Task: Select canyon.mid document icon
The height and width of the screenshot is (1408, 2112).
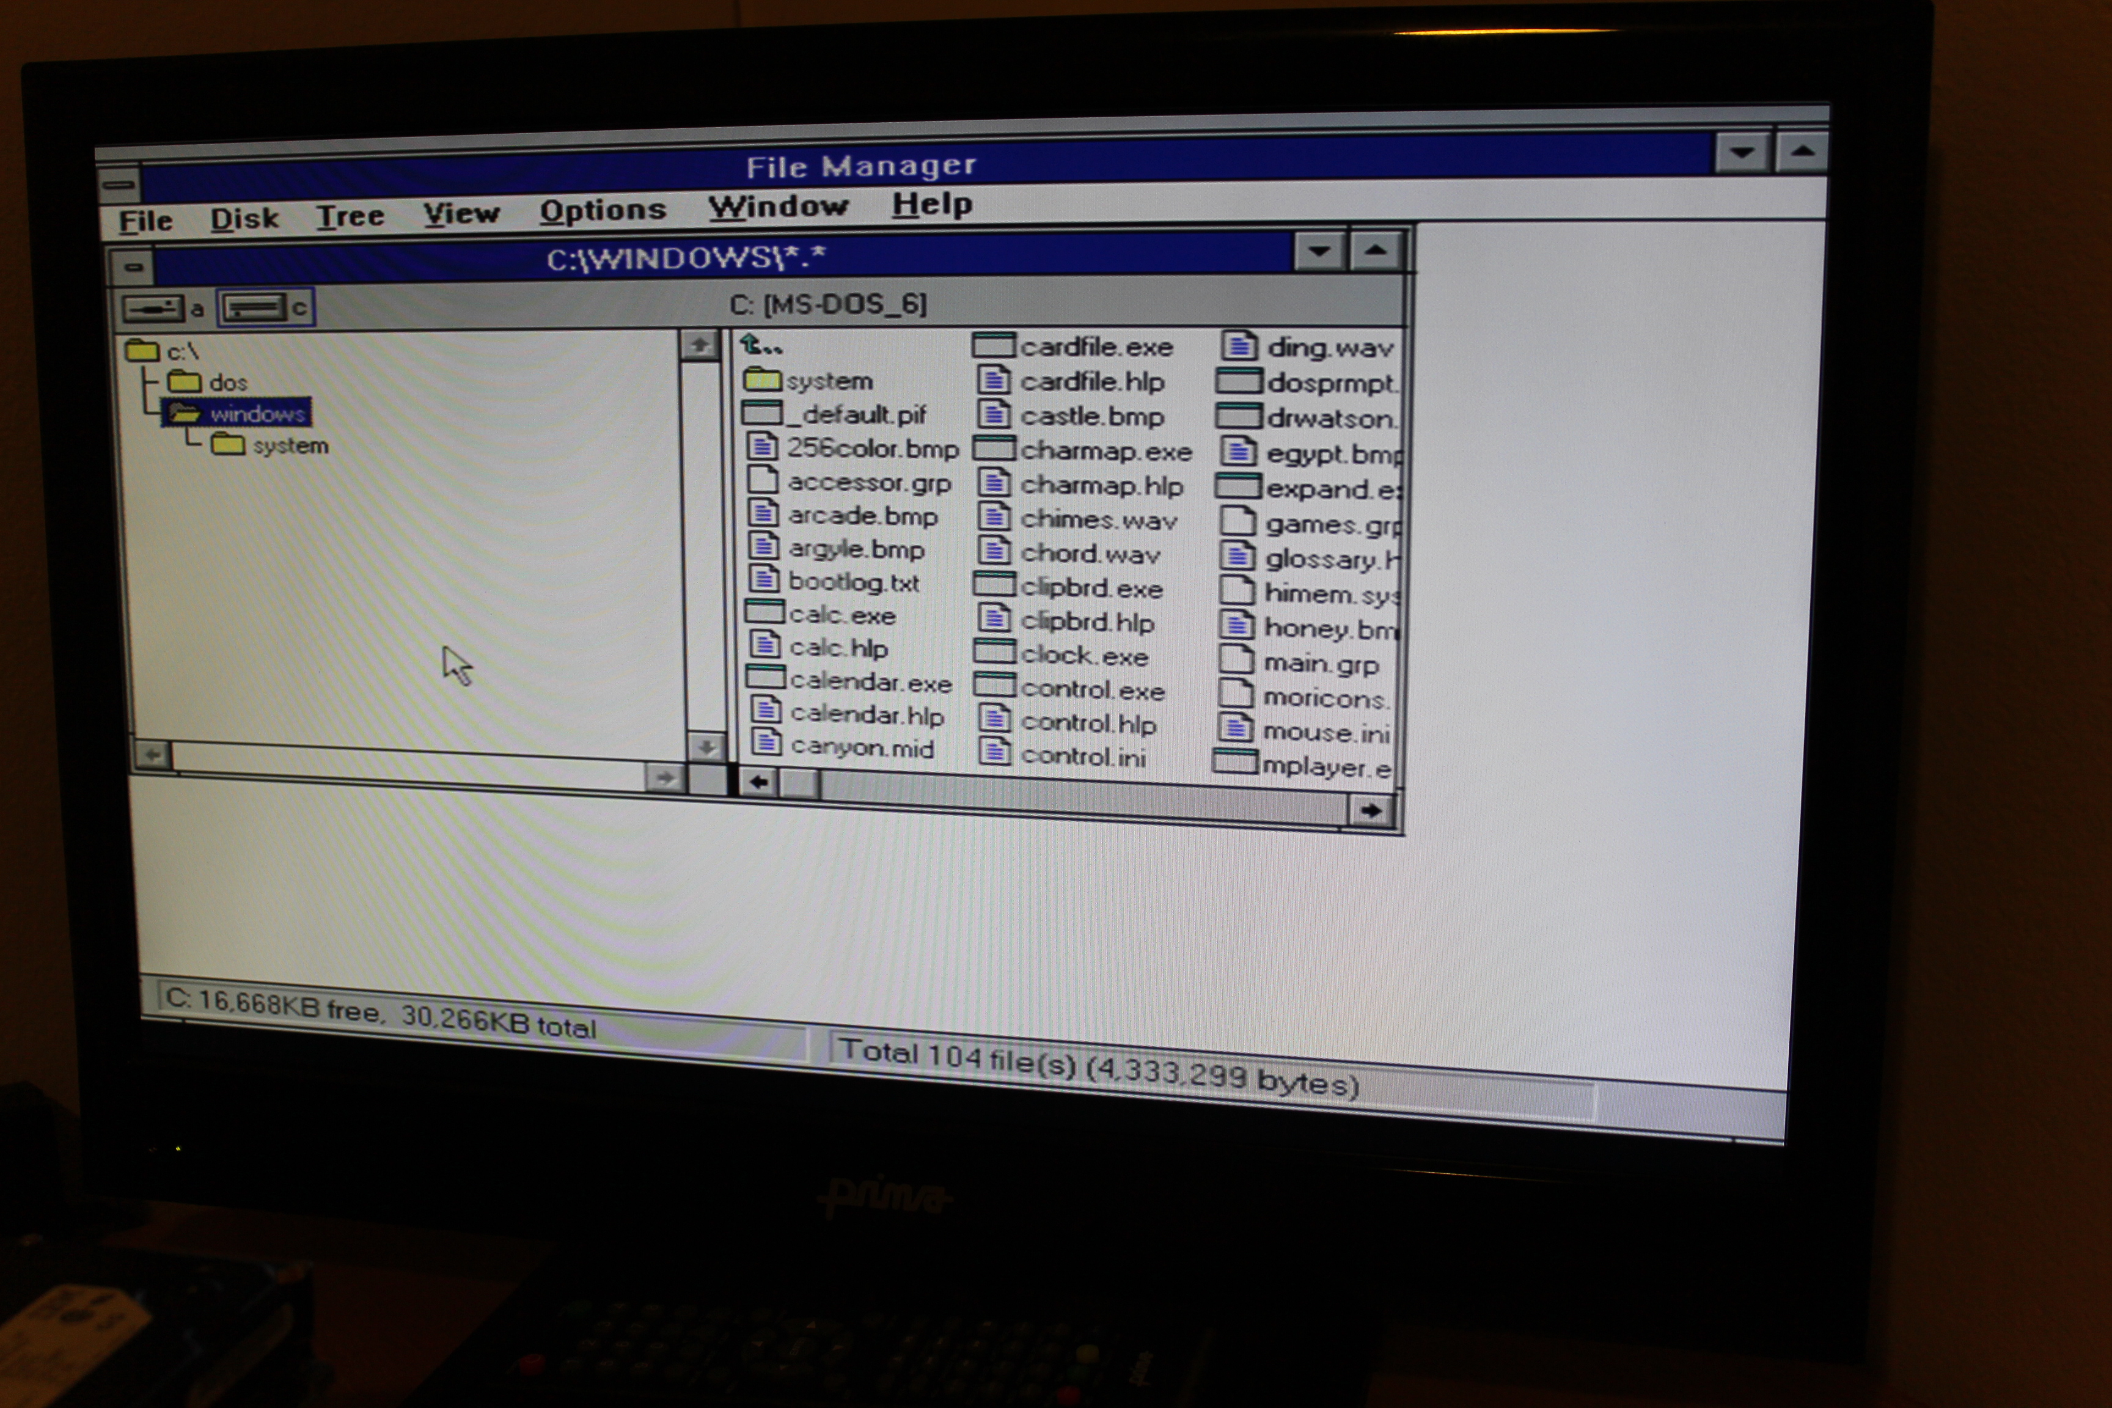Action: [x=767, y=744]
